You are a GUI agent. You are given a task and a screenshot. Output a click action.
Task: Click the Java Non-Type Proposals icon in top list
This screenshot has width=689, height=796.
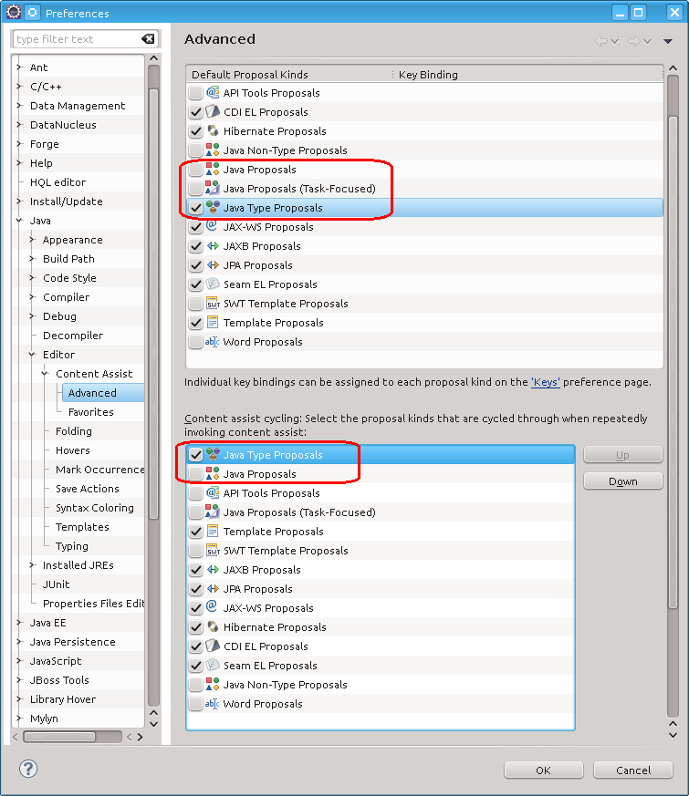[x=213, y=150]
